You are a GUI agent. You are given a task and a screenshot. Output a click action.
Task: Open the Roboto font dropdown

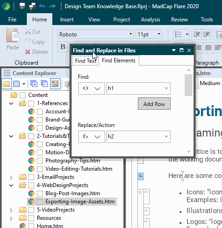[131, 34]
